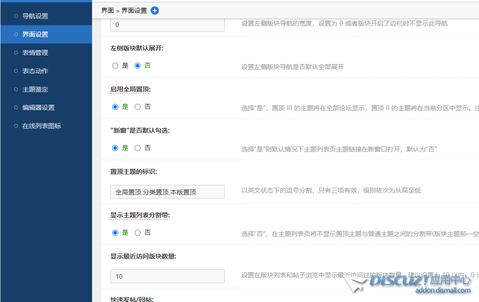Image resolution: width=479 pixels, height=302 pixels.
Task: Open 表态动作 sidebar entry
Action: click(35, 71)
